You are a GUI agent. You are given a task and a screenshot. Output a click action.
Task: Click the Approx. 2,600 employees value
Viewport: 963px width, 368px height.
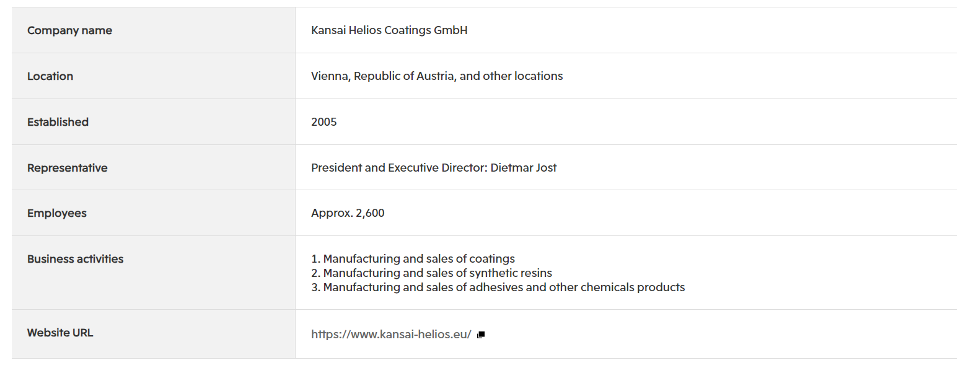point(348,213)
